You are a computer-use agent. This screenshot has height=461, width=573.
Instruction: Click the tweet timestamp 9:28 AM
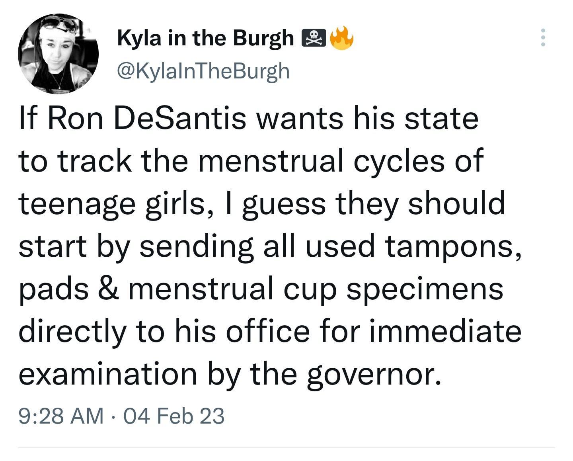60,416
